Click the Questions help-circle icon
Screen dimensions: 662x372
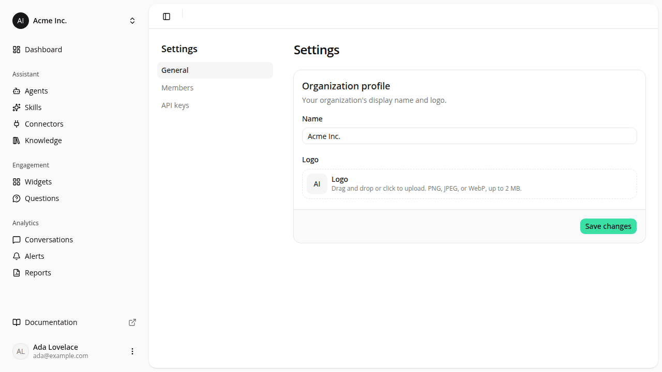pos(17,198)
